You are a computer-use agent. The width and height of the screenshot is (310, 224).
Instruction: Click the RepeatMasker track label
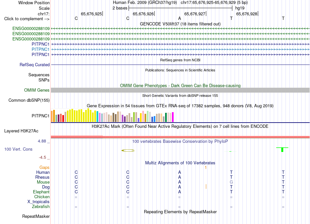coord(36,216)
